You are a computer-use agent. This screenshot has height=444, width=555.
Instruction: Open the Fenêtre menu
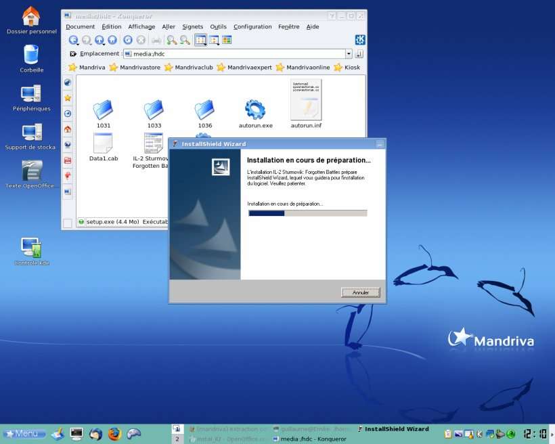[x=288, y=26]
